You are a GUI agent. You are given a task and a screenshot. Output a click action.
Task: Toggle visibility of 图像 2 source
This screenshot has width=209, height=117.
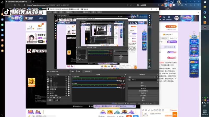pyautogui.click(x=66, y=79)
